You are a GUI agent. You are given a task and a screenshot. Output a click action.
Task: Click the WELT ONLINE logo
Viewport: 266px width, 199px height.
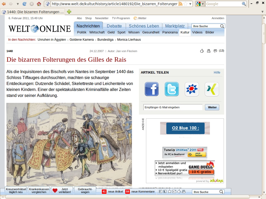click(x=39, y=29)
